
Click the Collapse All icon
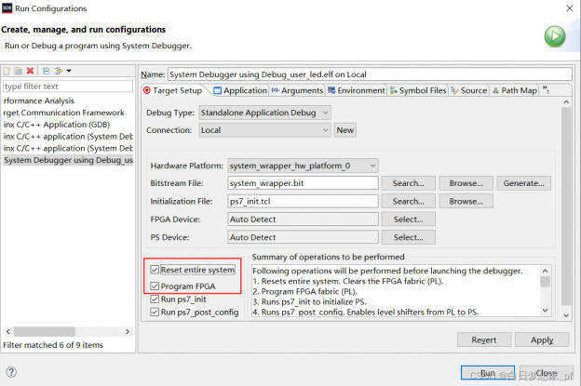pyautogui.click(x=45, y=71)
